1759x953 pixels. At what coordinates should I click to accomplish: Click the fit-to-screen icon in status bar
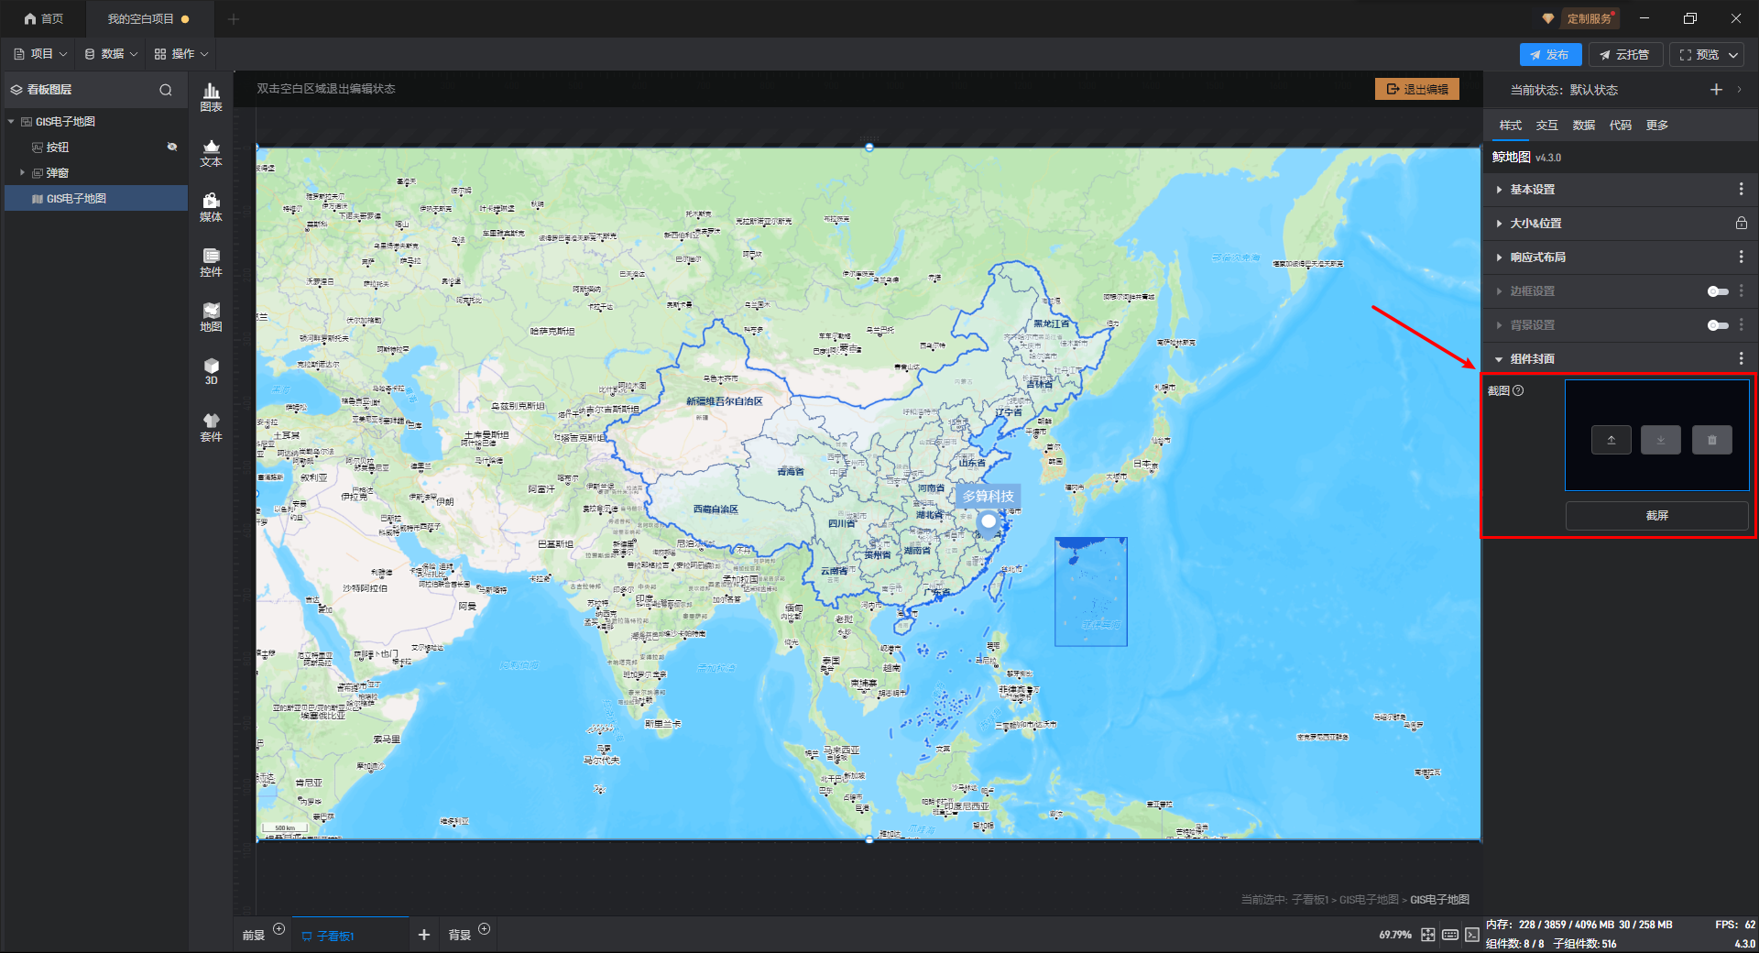click(1428, 935)
